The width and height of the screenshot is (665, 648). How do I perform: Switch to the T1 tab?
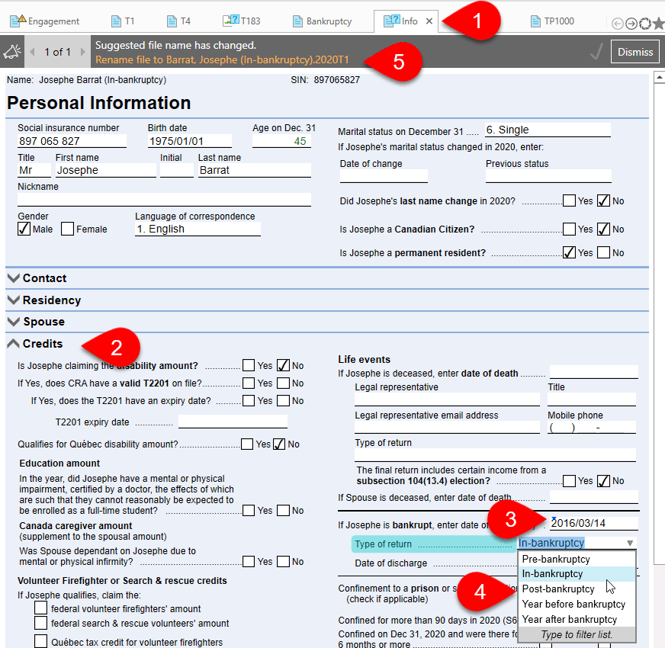coord(123,21)
